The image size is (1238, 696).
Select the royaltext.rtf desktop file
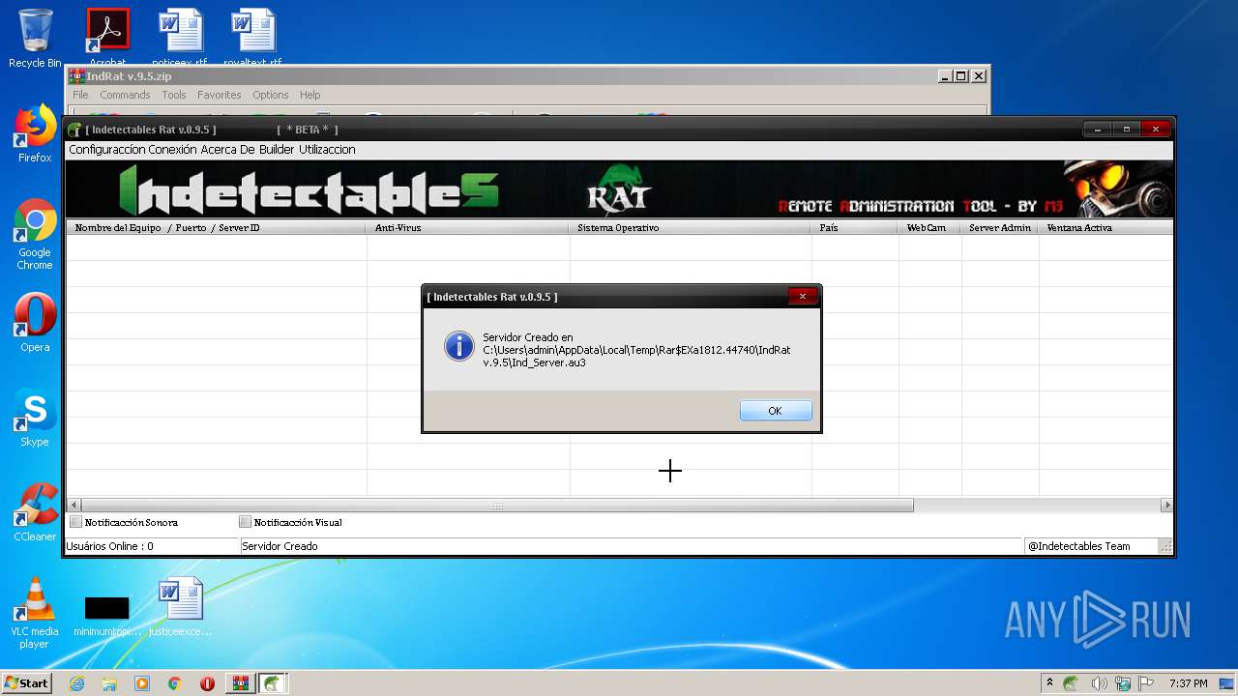tap(252, 38)
